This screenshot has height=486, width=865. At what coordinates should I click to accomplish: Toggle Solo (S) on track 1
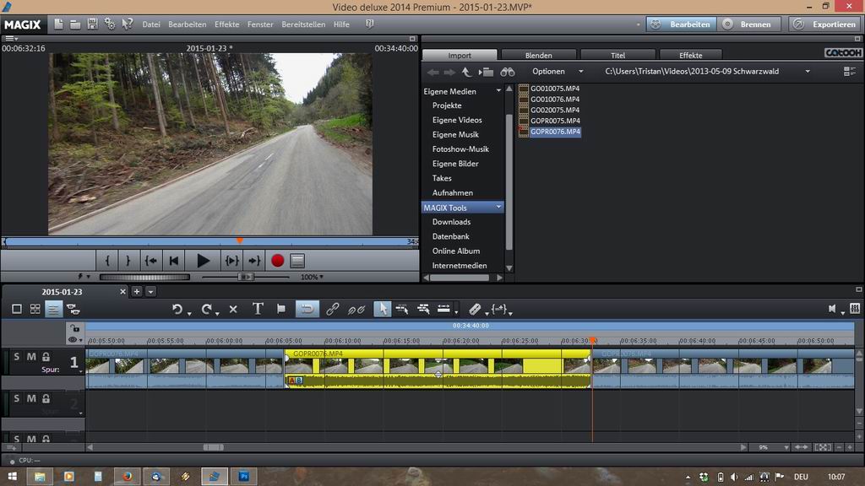click(17, 357)
